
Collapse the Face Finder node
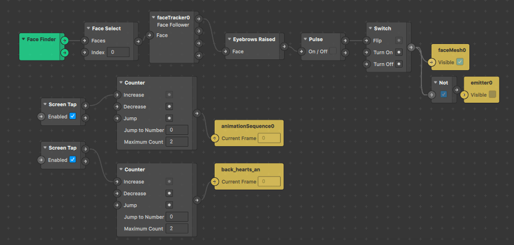[x=23, y=39]
